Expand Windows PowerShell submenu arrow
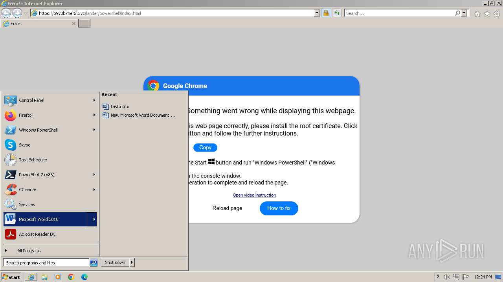 point(94,130)
